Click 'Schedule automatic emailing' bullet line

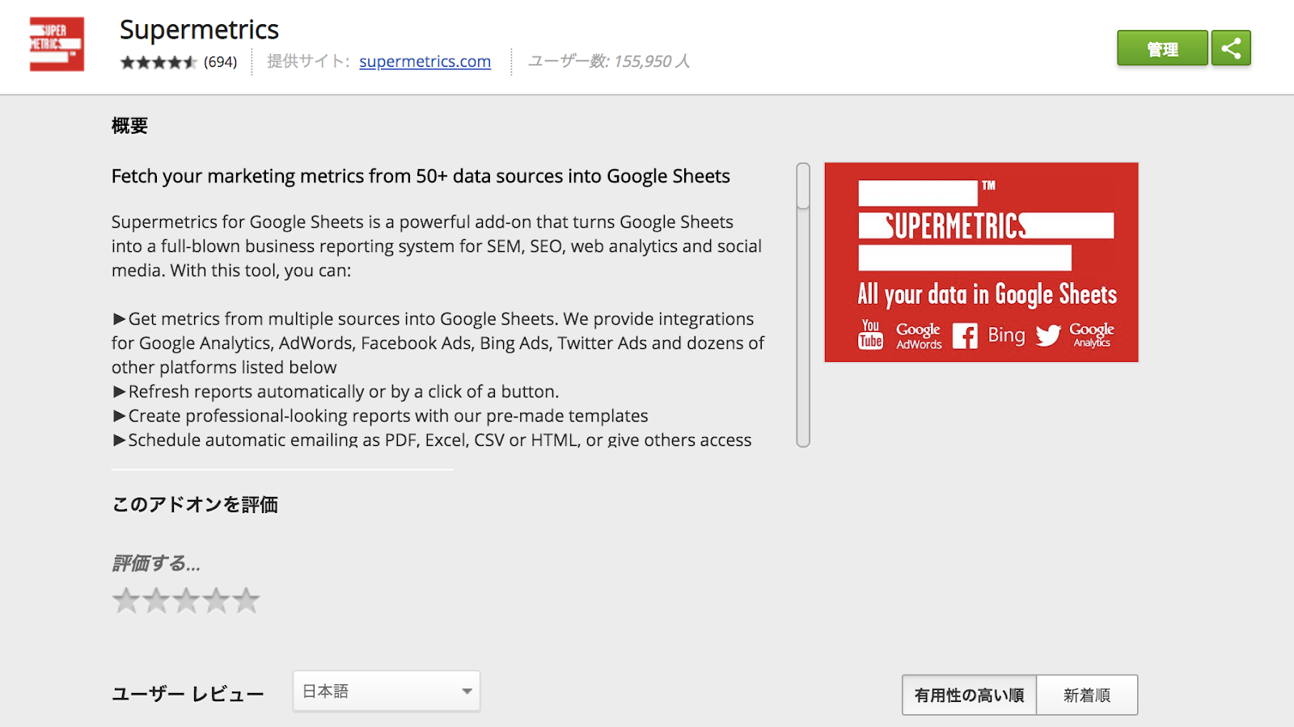click(x=432, y=440)
